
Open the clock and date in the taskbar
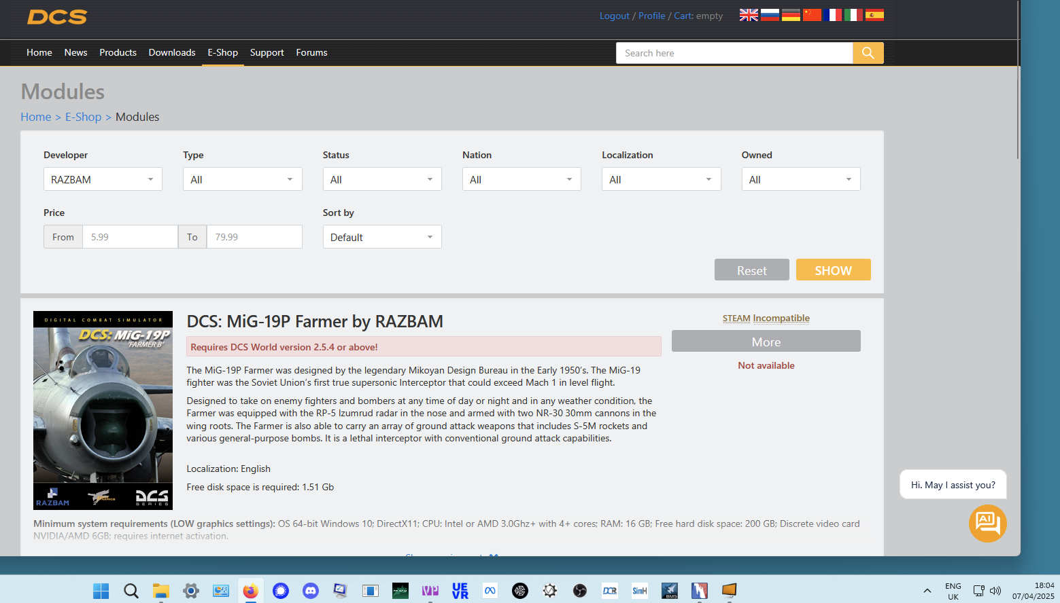[1033, 591]
